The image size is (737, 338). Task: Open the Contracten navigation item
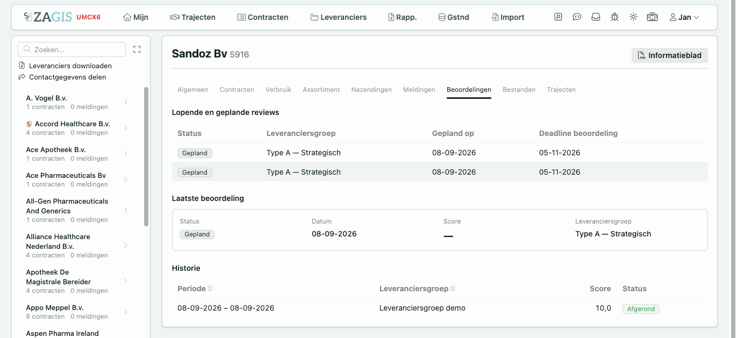tap(262, 17)
